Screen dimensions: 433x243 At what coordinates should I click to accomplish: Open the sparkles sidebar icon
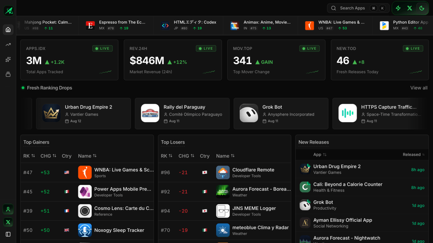coord(8,59)
